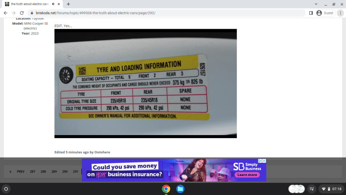Image resolution: width=346 pixels, height=195 pixels.
Task: Open Chrome from the shelf
Action: pyautogui.click(x=166, y=189)
